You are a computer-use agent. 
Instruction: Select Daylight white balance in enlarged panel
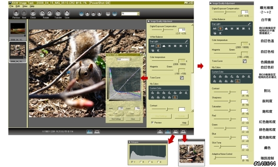coord(220,28)
